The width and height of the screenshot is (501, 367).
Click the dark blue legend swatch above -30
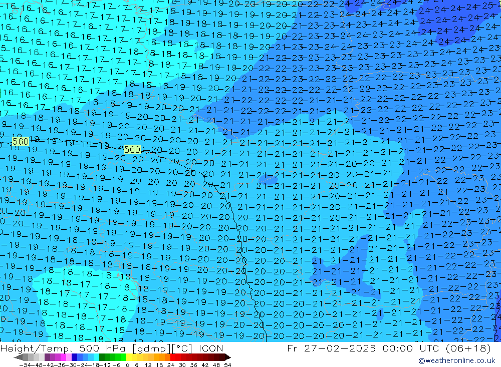click(x=75, y=357)
